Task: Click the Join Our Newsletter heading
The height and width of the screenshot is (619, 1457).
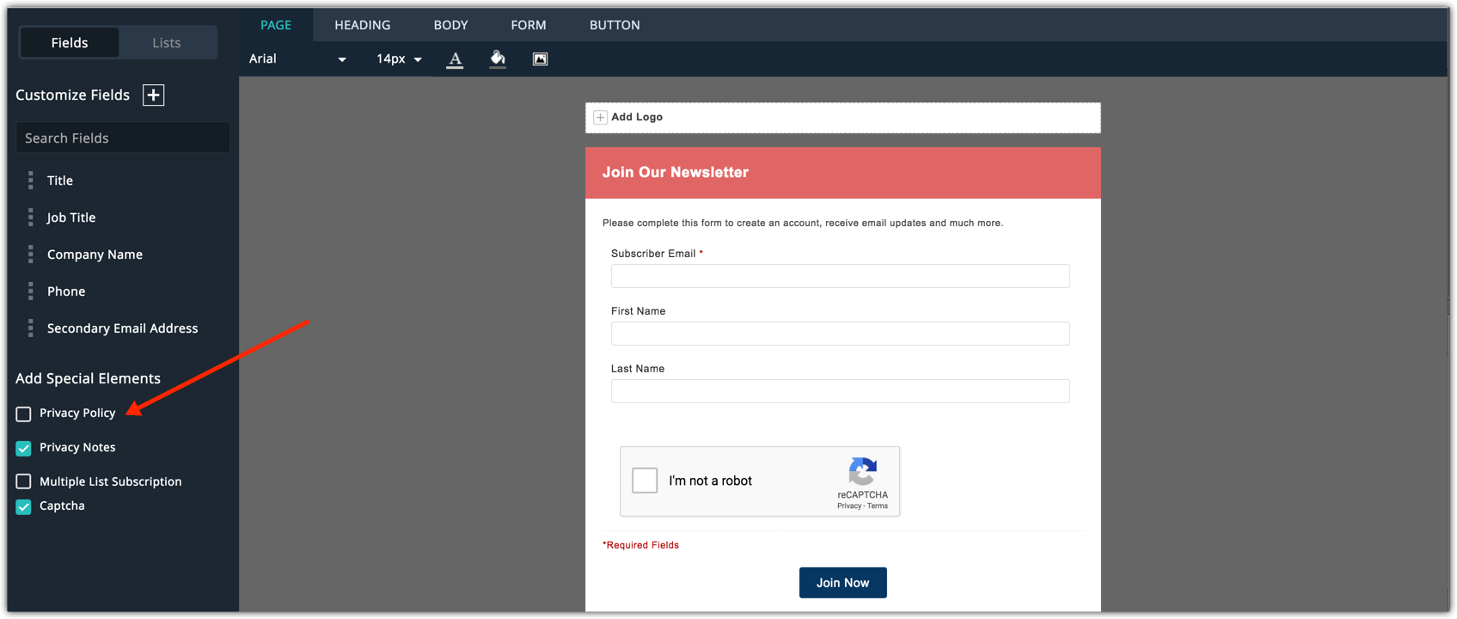Action: tap(675, 173)
